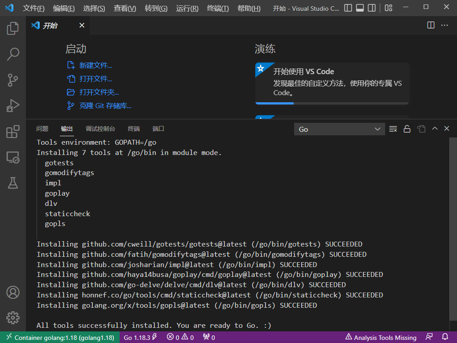Open the Testing flask view

13,183
